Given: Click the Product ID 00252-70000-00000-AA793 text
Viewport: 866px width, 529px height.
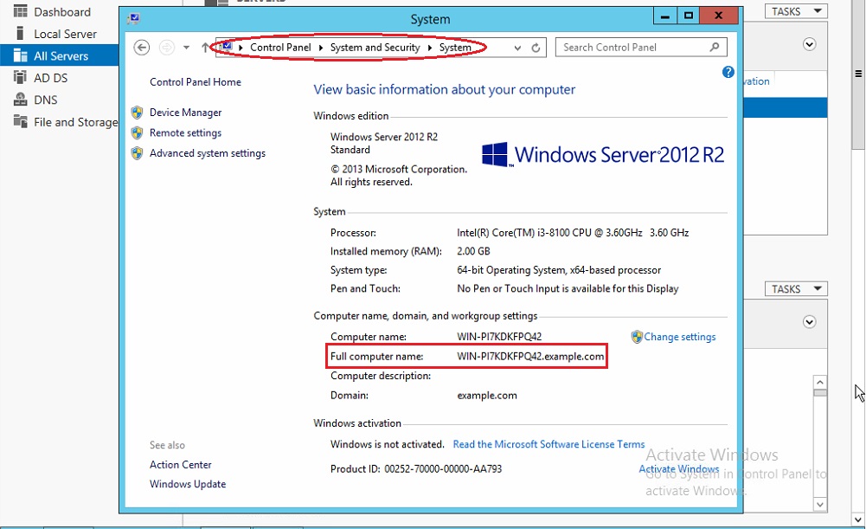Looking at the screenshot, I should [x=443, y=469].
